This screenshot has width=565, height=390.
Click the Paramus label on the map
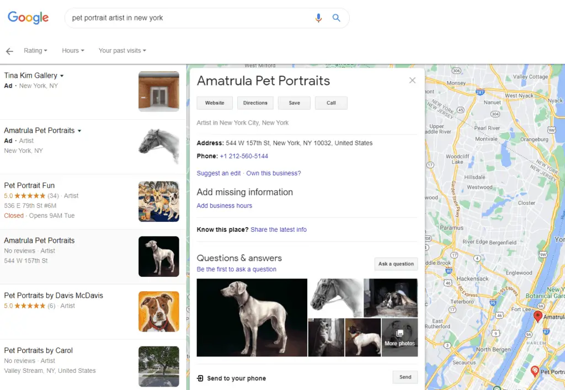(x=451, y=228)
